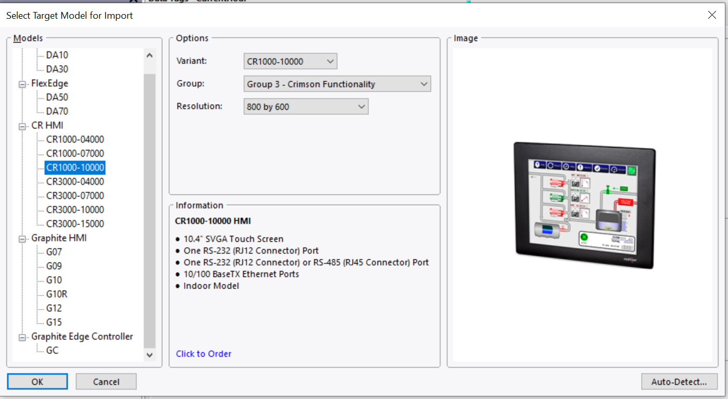This screenshot has height=399, width=728.
Task: Click the Indoor Model bullet text
Action: click(x=211, y=286)
